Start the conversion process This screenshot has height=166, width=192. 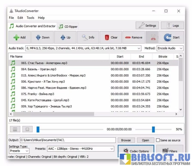[172, 37]
